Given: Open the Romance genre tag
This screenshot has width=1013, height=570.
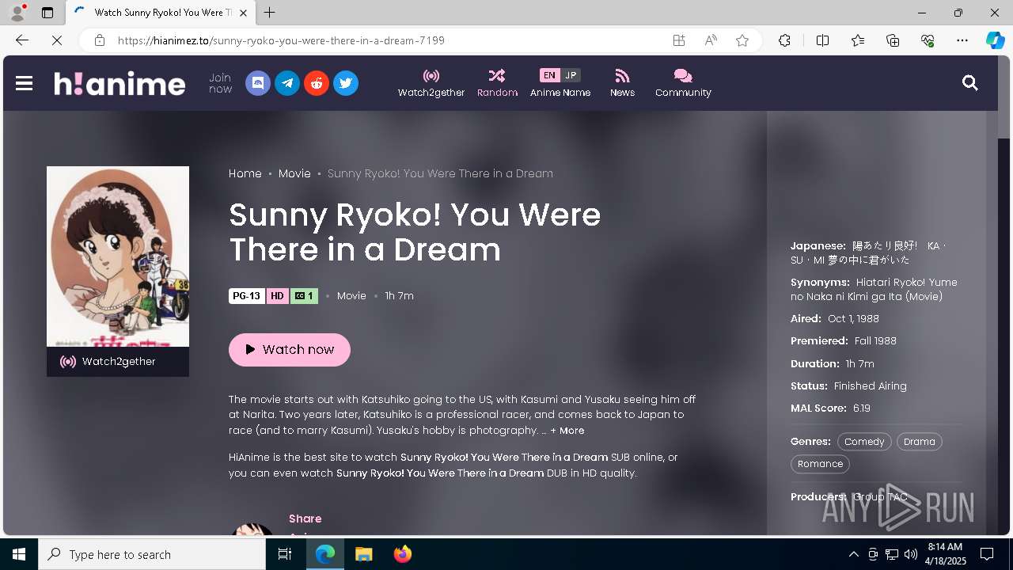Looking at the screenshot, I should (x=820, y=464).
